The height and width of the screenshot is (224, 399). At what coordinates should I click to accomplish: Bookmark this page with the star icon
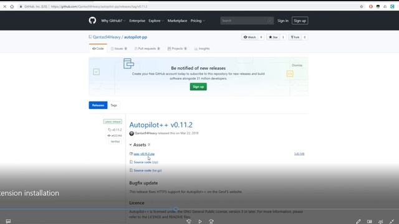tap(362, 7)
